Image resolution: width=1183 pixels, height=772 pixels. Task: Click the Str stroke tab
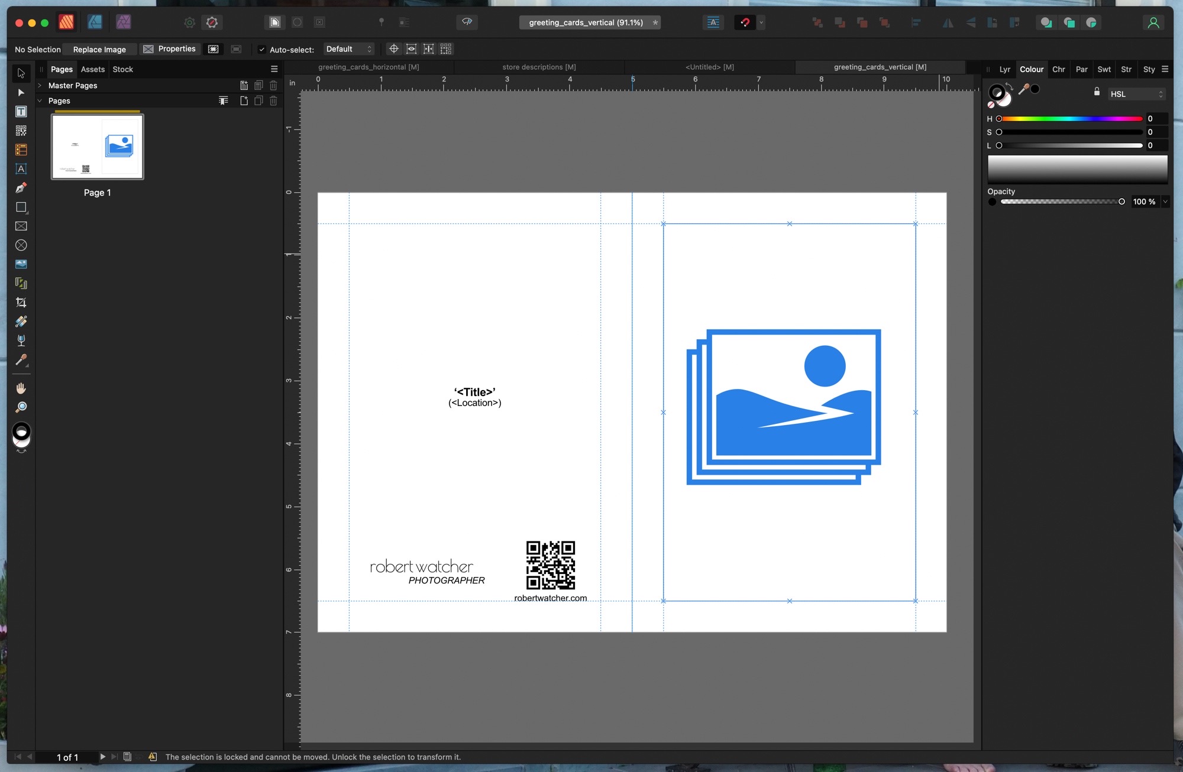tap(1126, 69)
